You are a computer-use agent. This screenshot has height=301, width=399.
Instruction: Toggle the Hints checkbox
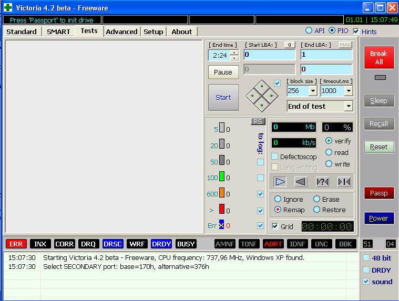[x=356, y=32]
